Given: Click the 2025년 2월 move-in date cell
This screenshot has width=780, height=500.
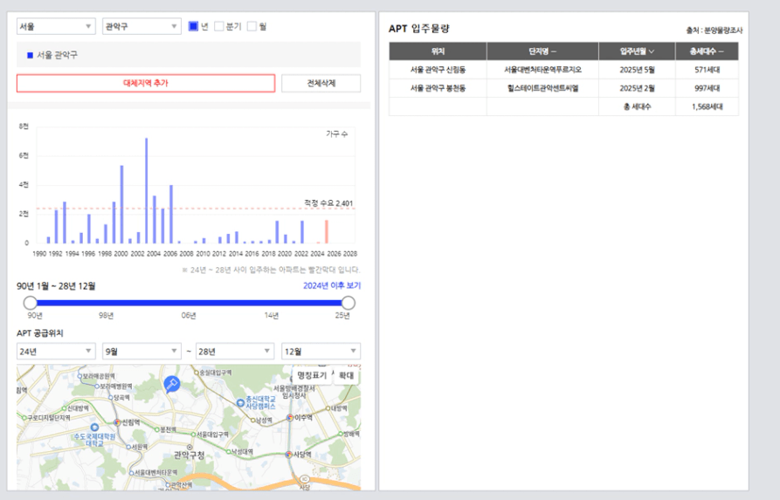Looking at the screenshot, I should coord(637,88).
